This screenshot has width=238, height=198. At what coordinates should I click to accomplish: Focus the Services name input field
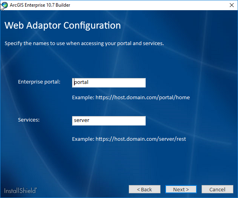click(x=109, y=121)
